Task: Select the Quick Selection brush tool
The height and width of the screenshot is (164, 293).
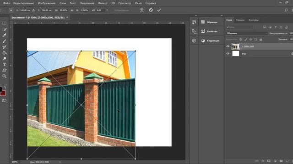Action: point(5,29)
